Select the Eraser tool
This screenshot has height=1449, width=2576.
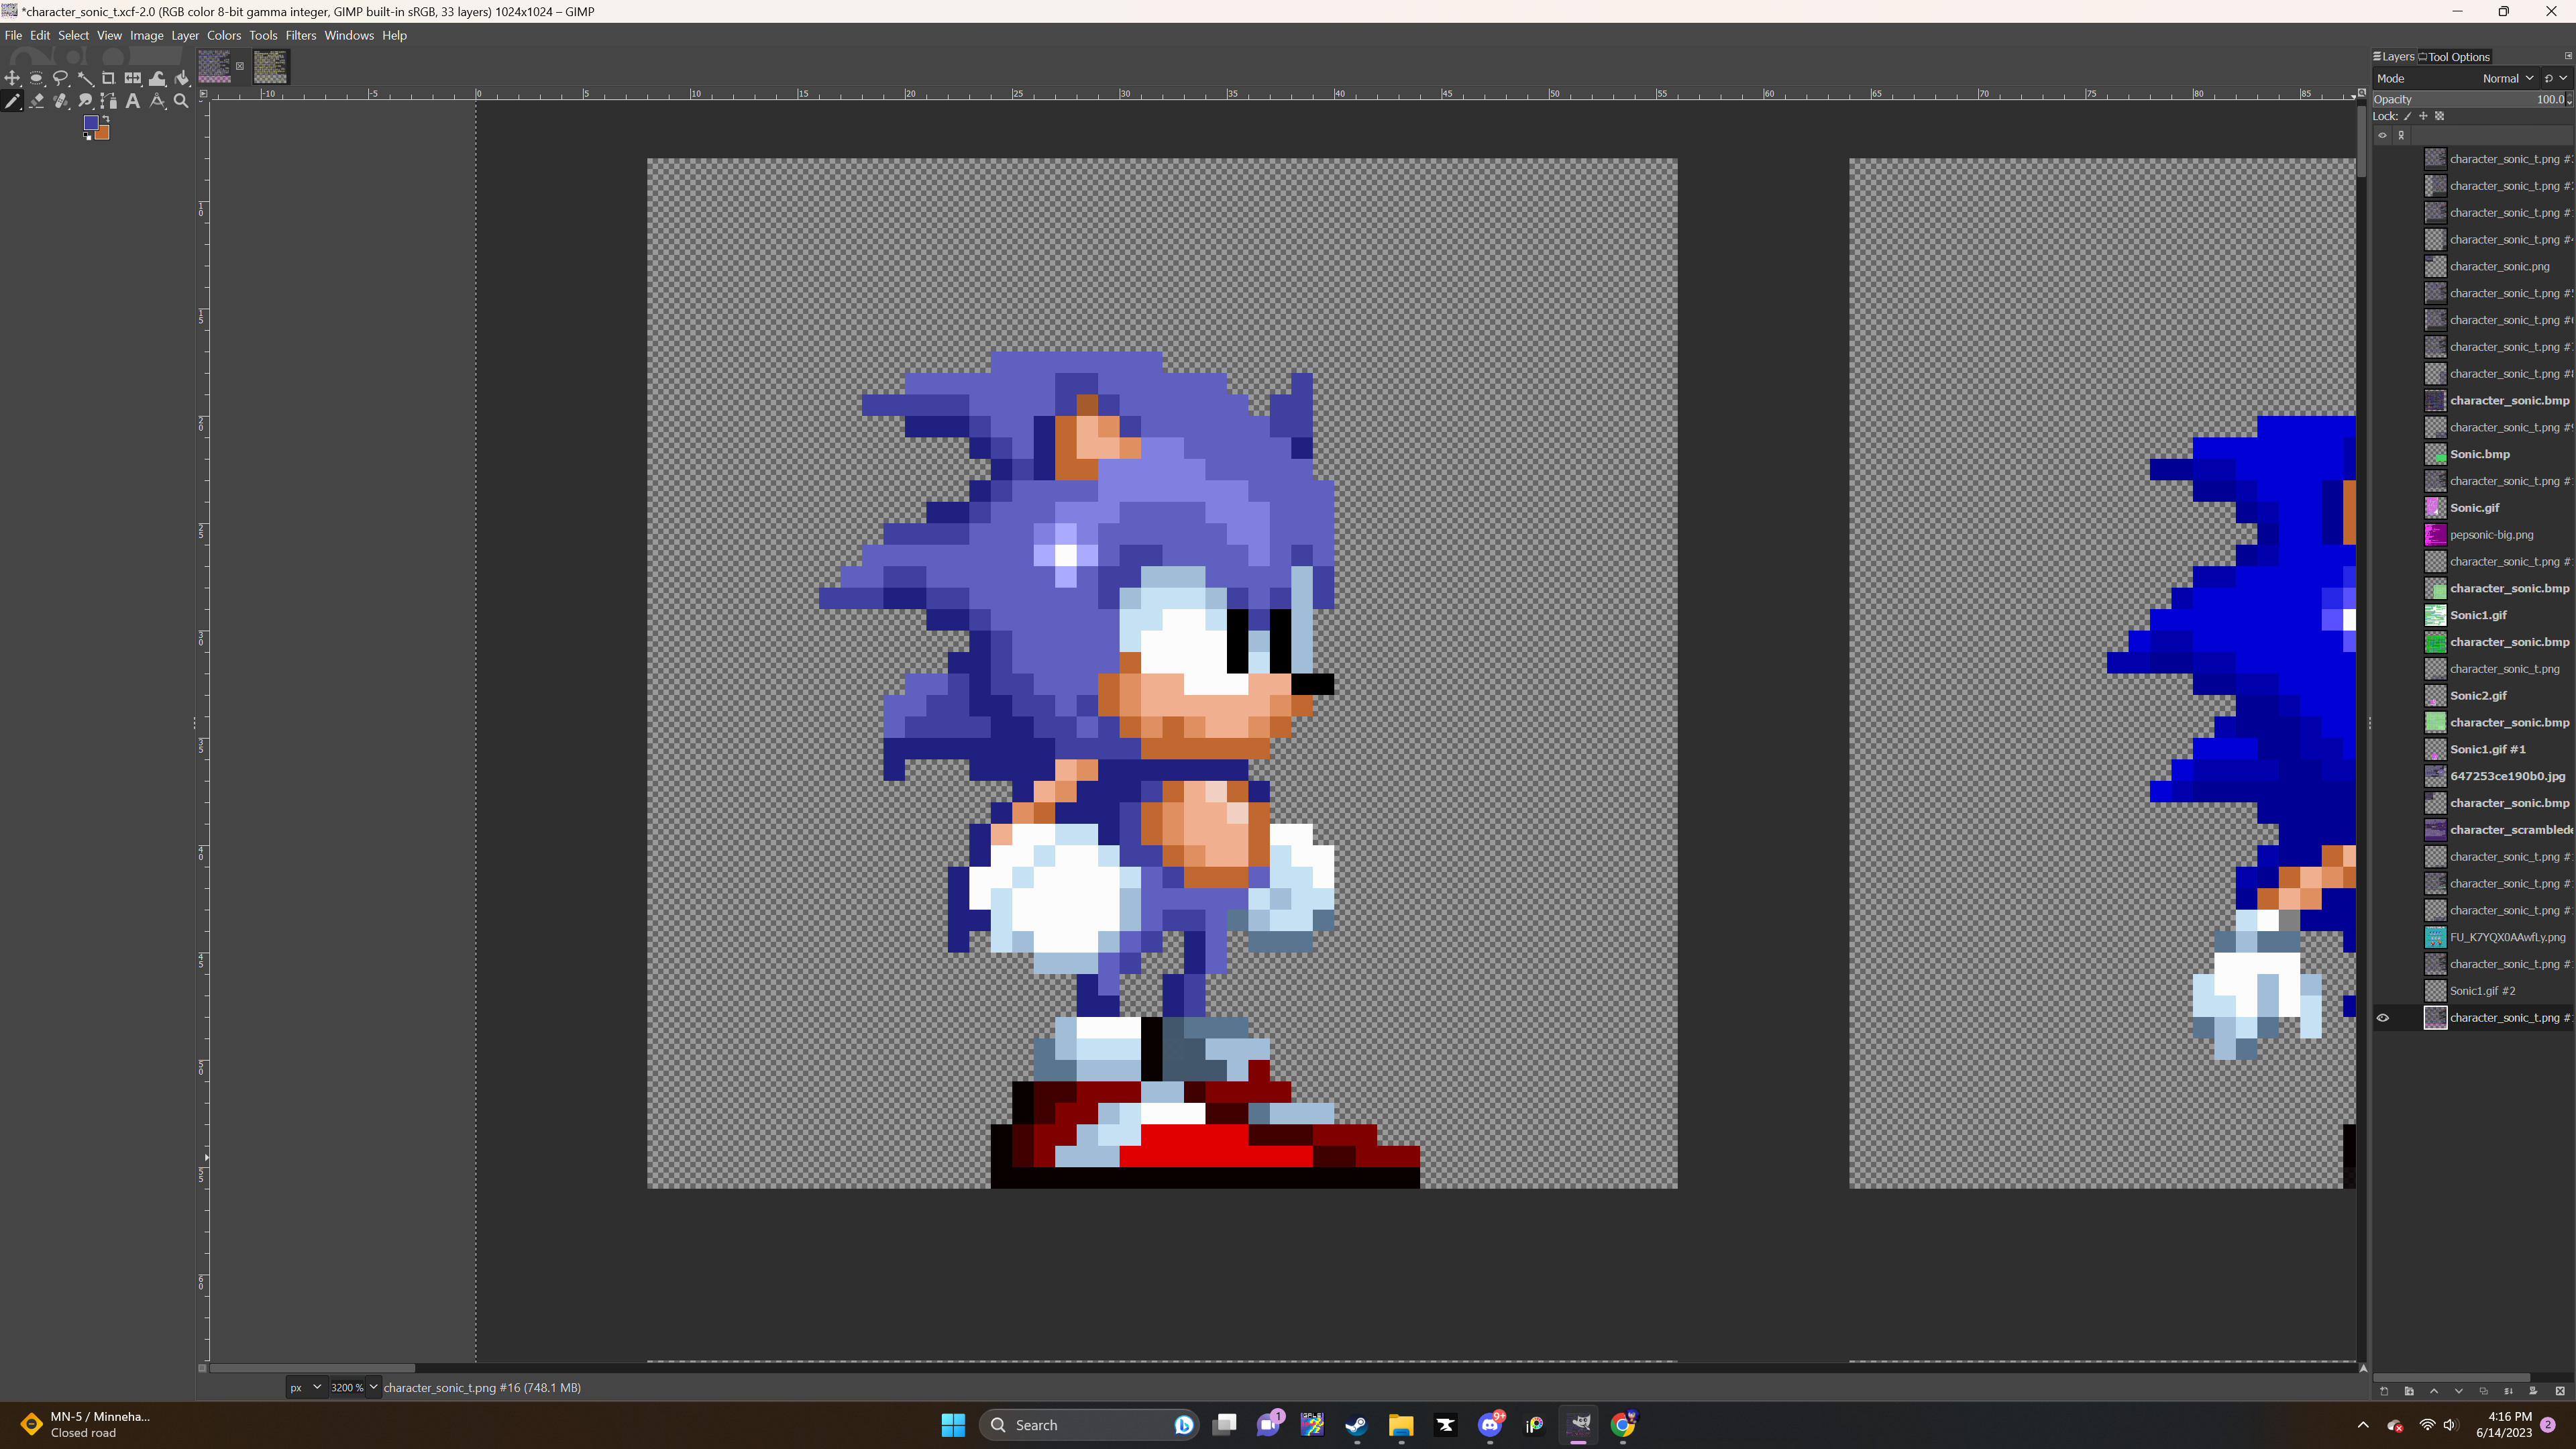click(x=37, y=101)
